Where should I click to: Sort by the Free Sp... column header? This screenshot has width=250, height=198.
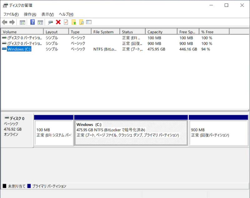(188, 32)
